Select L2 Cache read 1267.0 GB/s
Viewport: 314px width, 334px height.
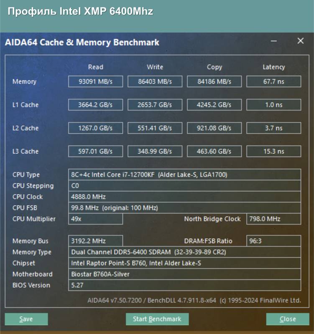96,128
